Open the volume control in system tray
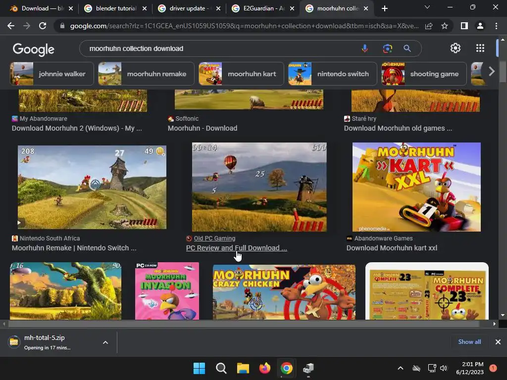The width and height of the screenshot is (507, 380). (x=444, y=368)
